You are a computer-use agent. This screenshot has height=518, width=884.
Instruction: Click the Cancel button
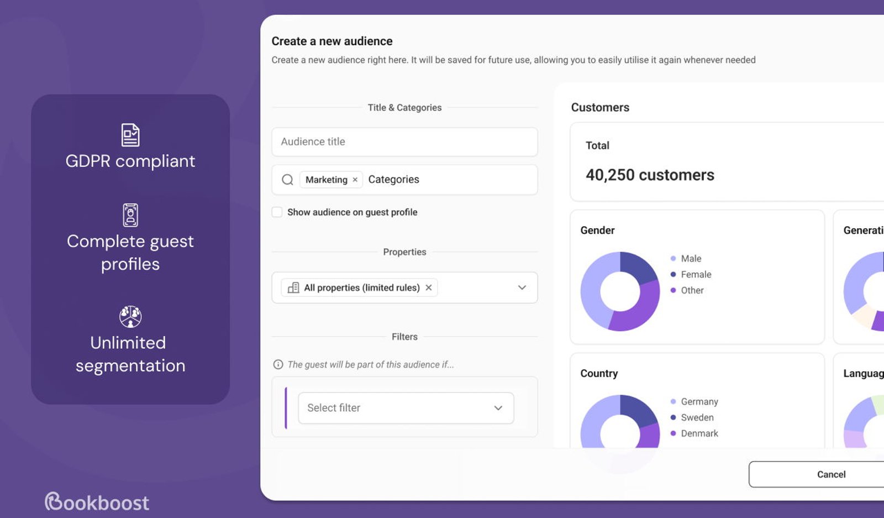pos(832,474)
